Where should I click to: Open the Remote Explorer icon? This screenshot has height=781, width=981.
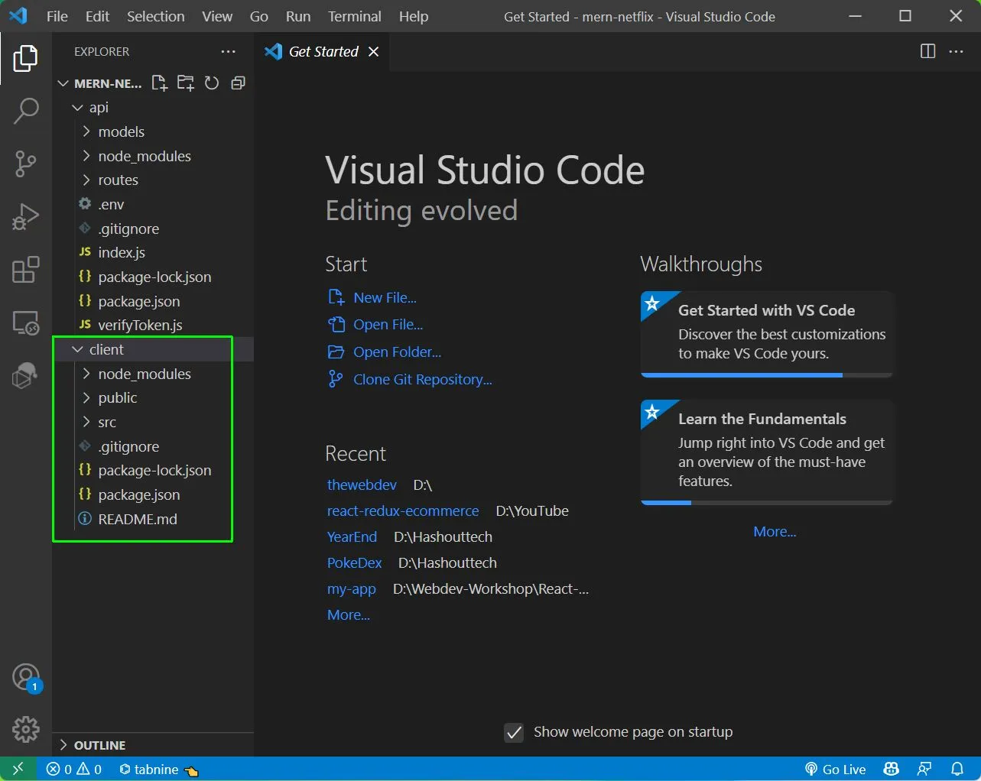coord(25,322)
